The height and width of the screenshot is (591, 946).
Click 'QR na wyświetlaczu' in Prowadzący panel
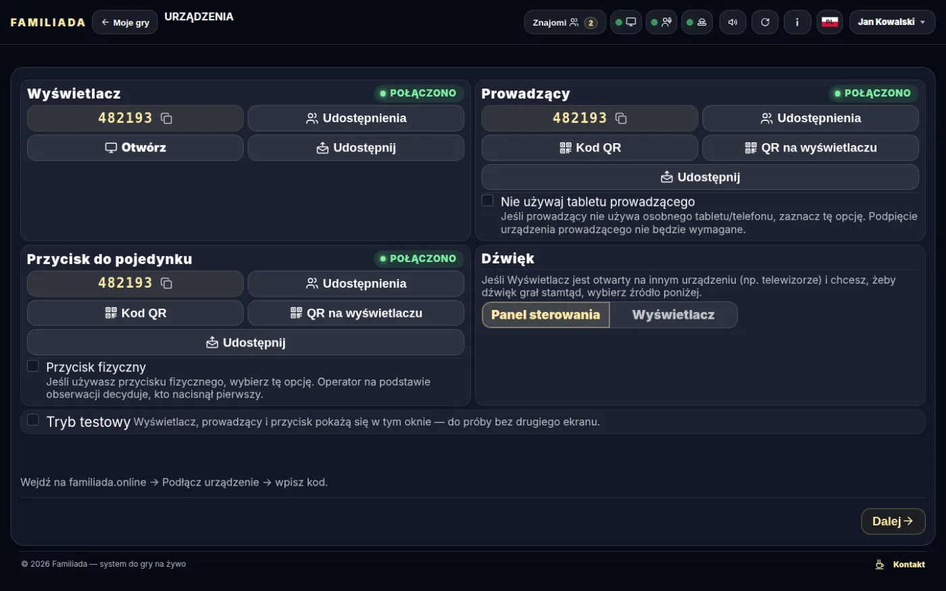coord(811,148)
